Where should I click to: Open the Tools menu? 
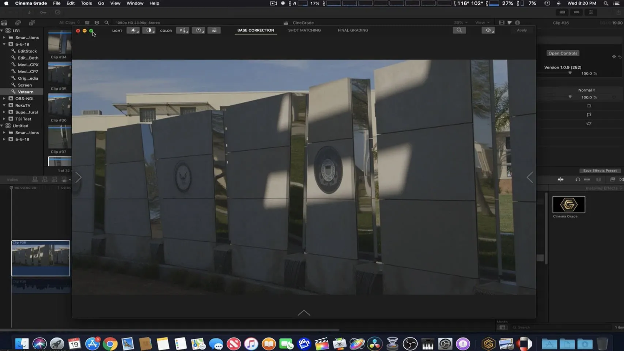(x=86, y=3)
